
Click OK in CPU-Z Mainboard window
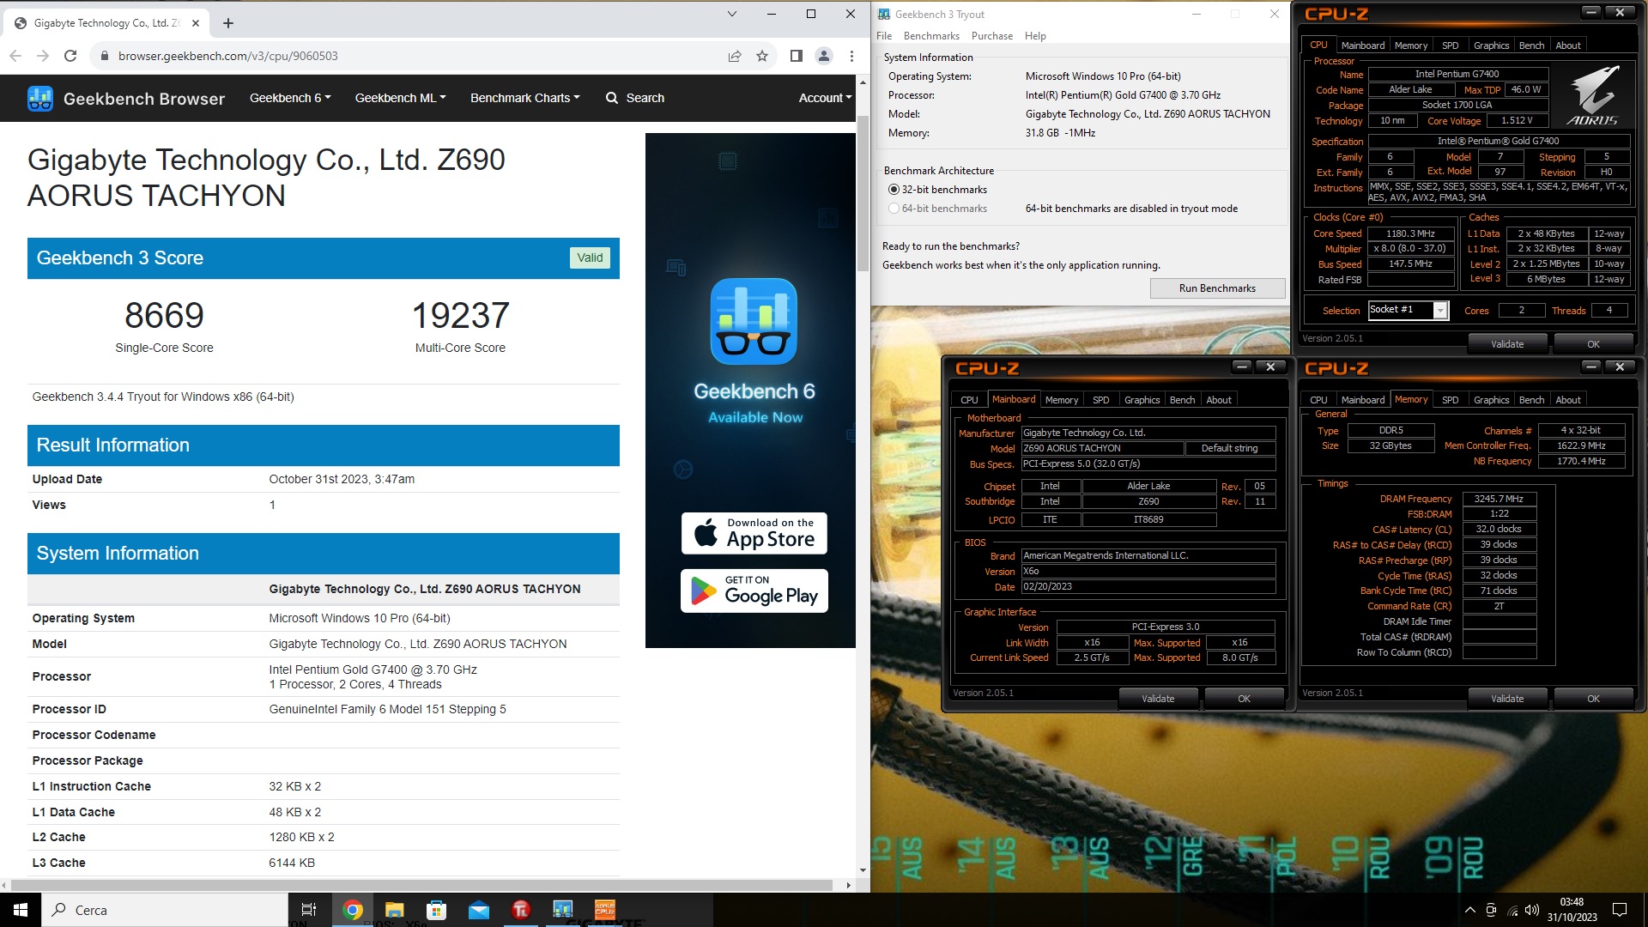[x=1244, y=699]
